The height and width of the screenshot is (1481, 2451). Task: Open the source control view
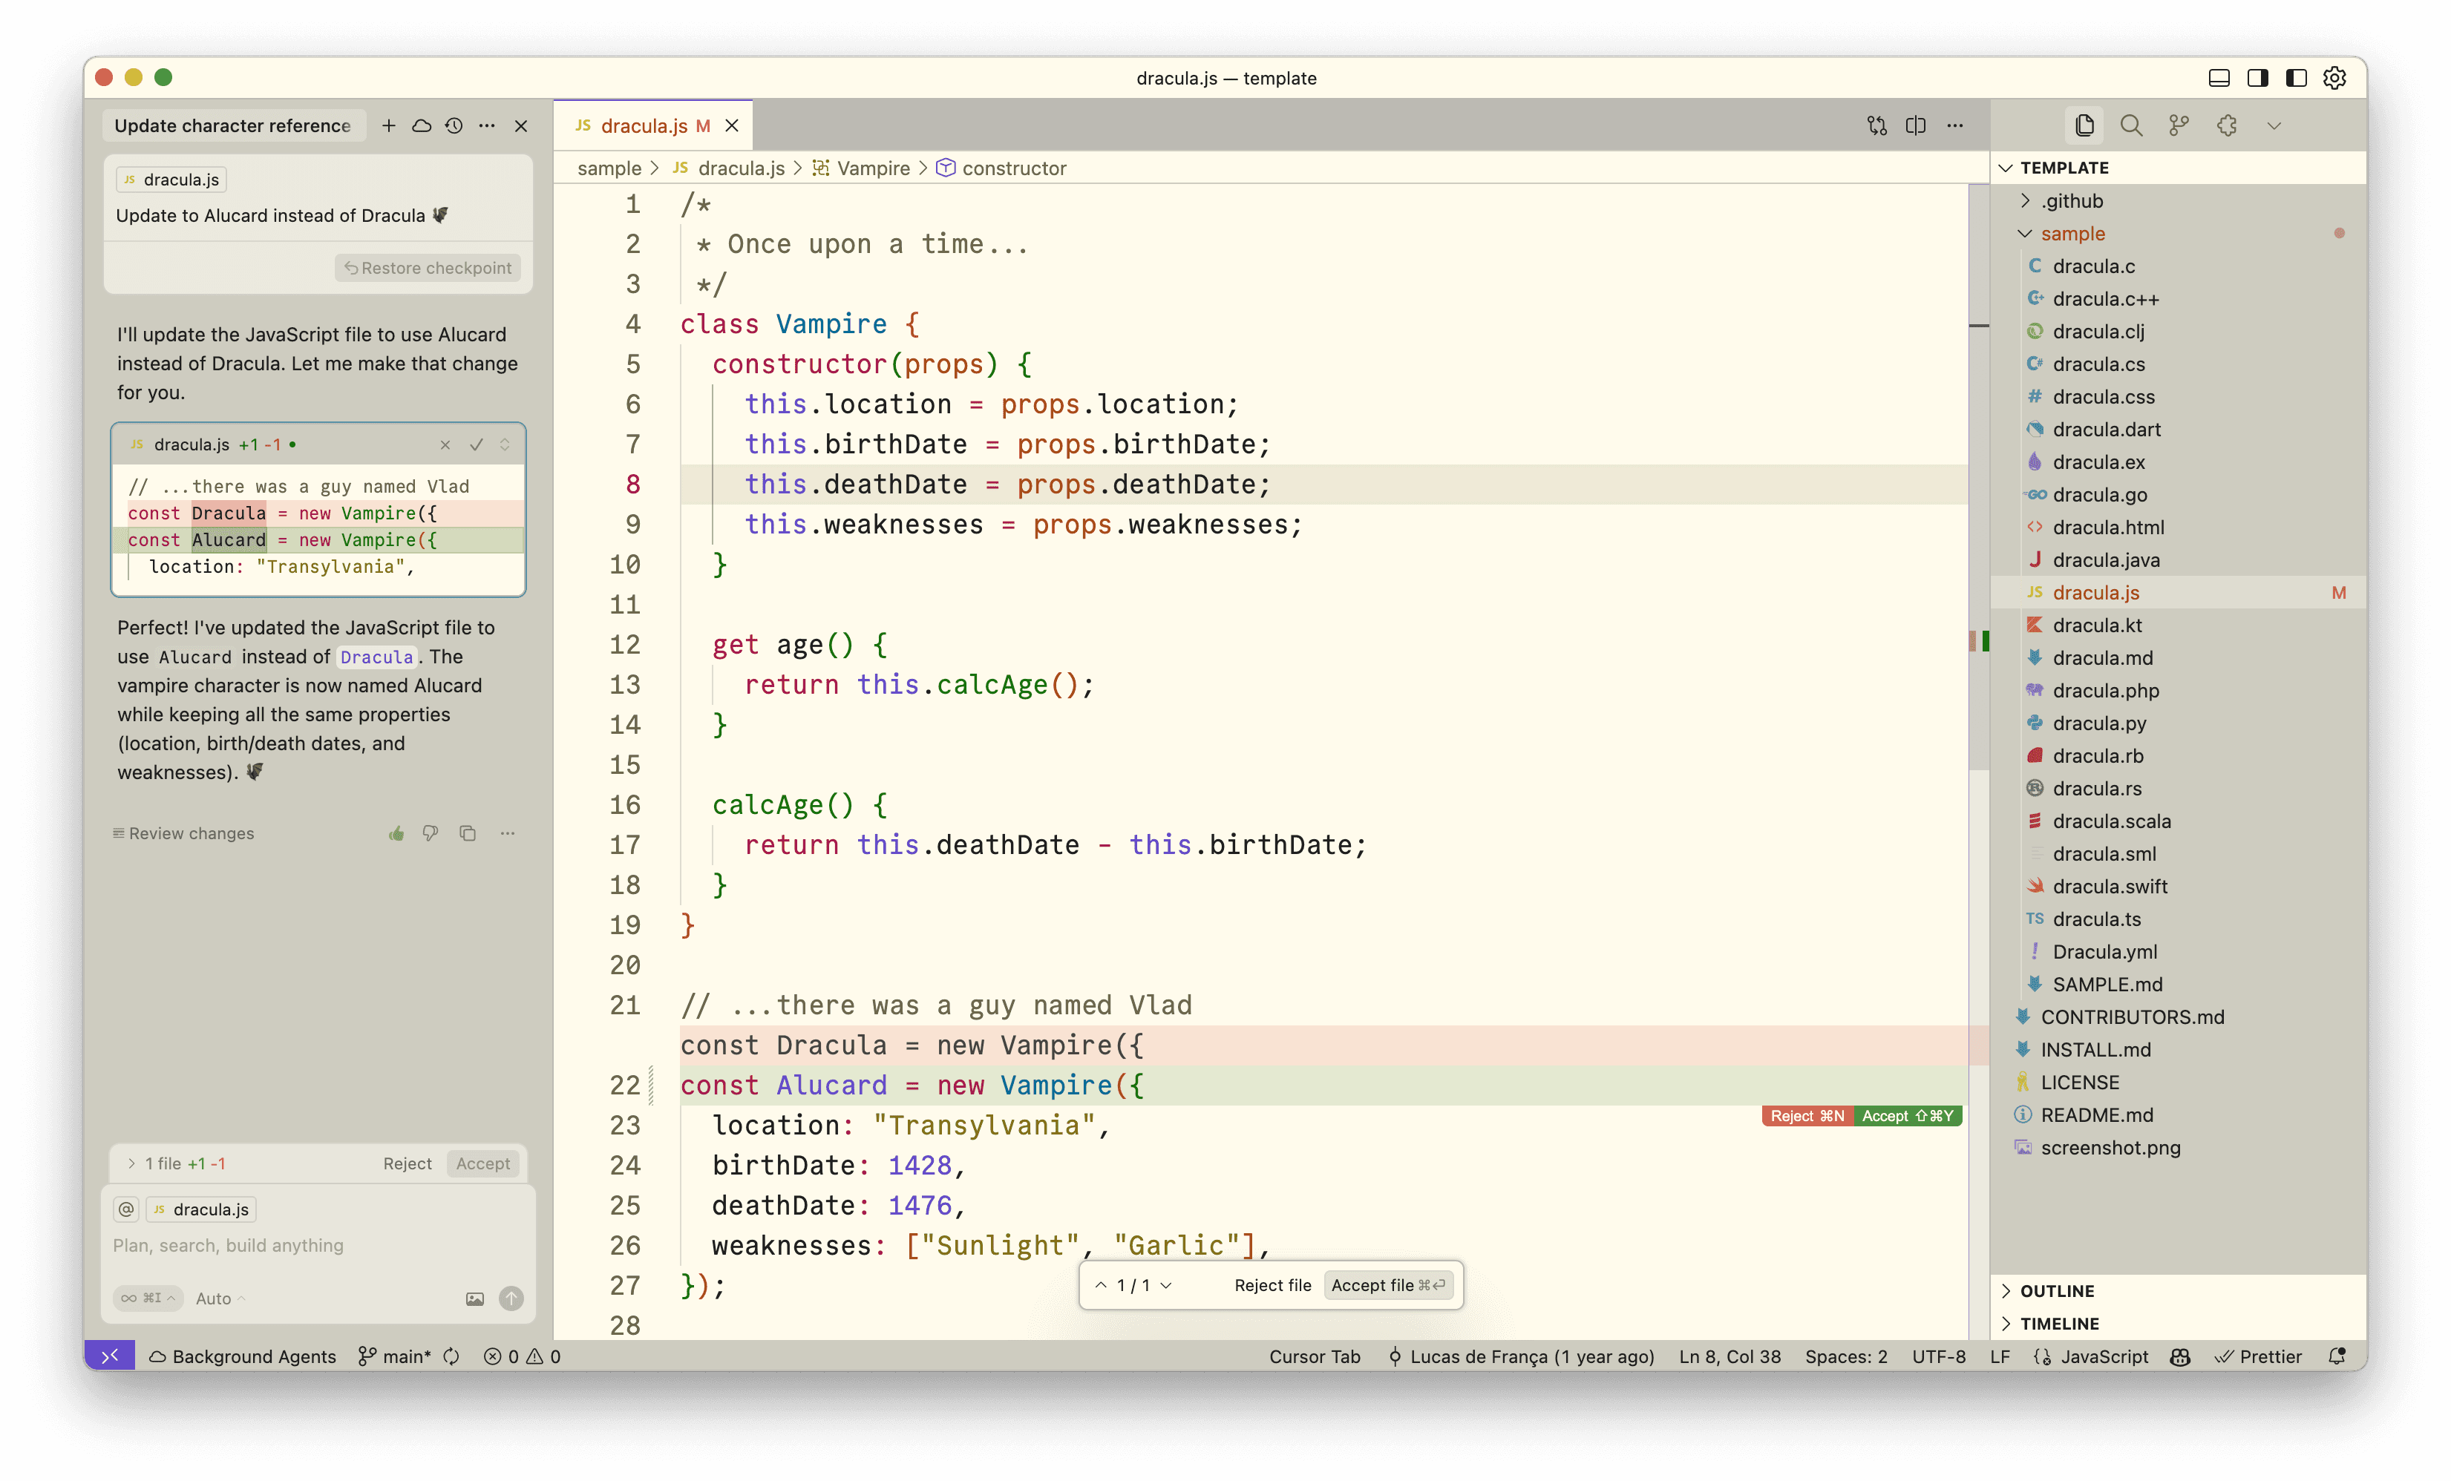click(x=2179, y=125)
